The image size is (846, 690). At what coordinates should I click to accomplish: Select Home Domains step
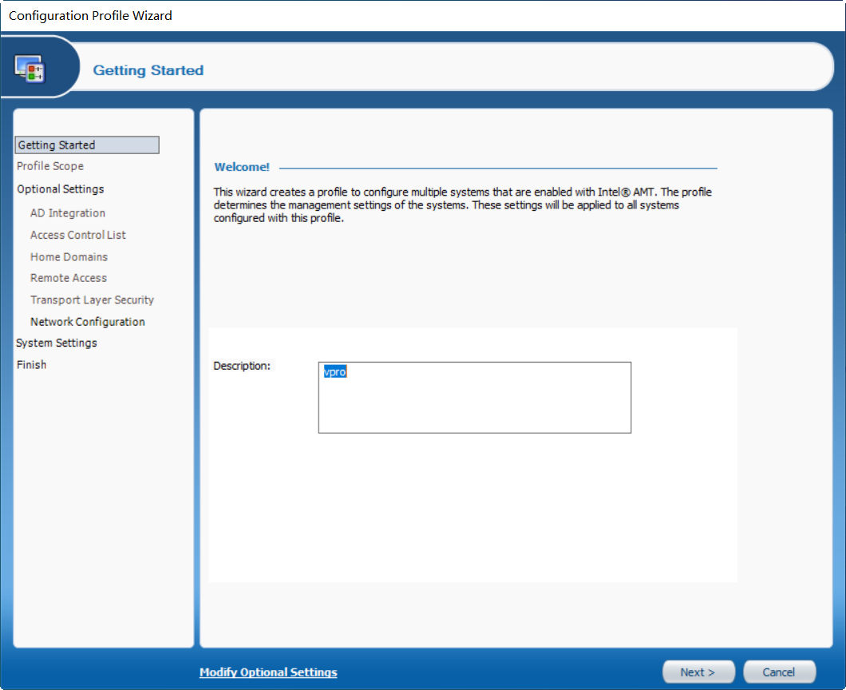click(69, 257)
